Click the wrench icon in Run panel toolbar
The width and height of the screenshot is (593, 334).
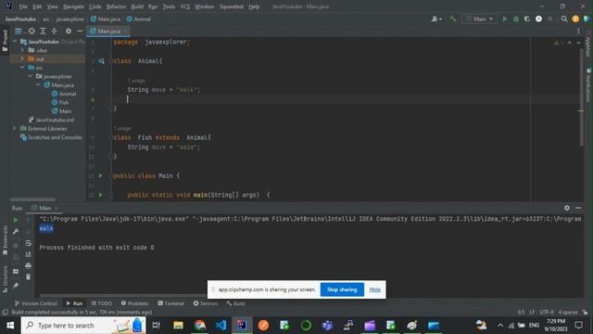[x=16, y=231]
